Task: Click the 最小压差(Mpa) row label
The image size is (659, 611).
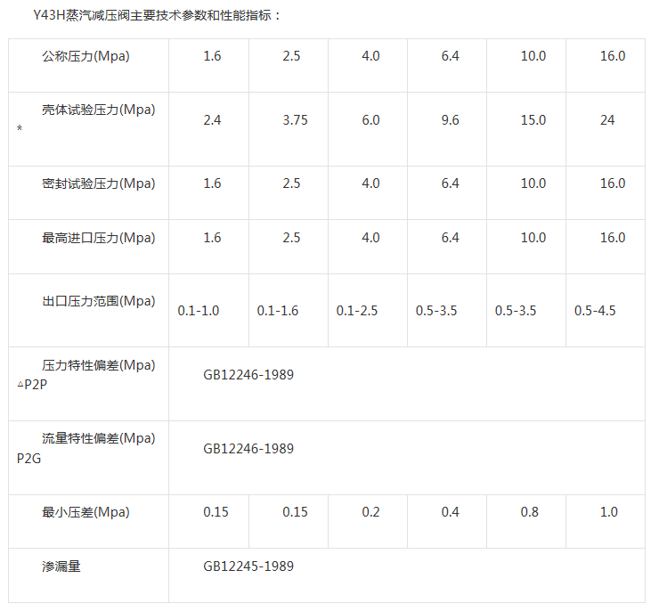Action: click(x=86, y=511)
